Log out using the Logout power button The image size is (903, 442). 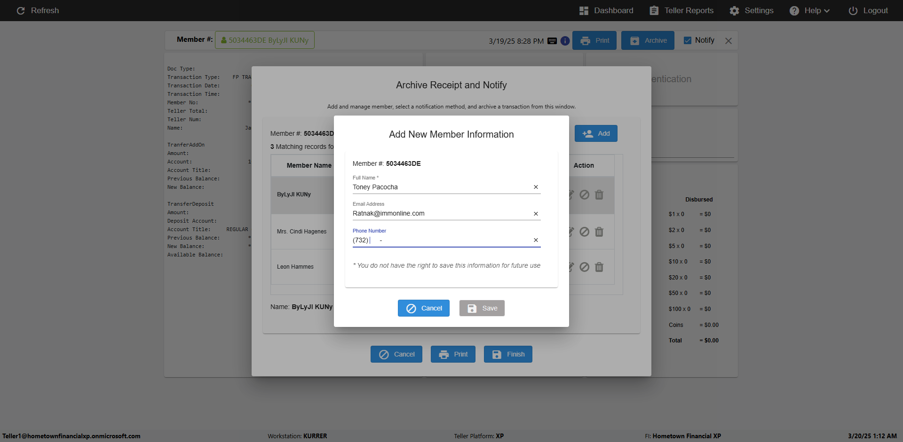tap(868, 10)
